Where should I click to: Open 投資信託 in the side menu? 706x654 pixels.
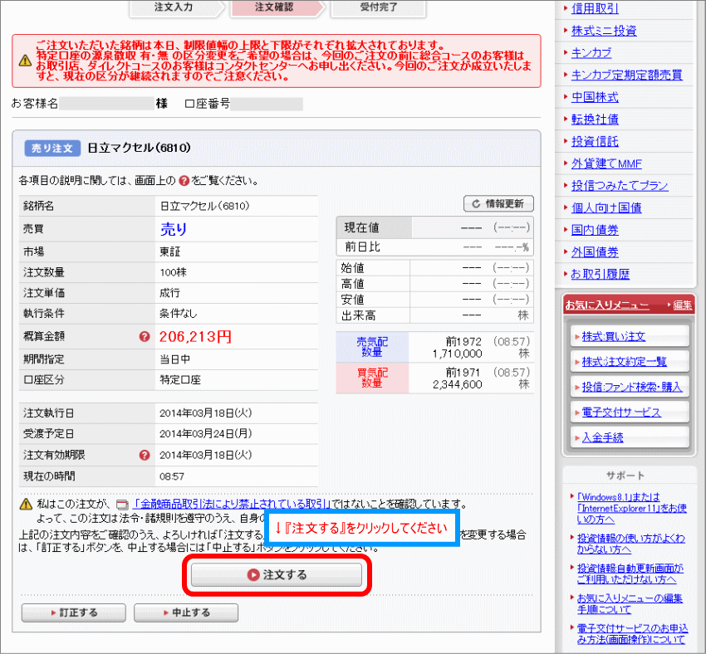pos(595,141)
